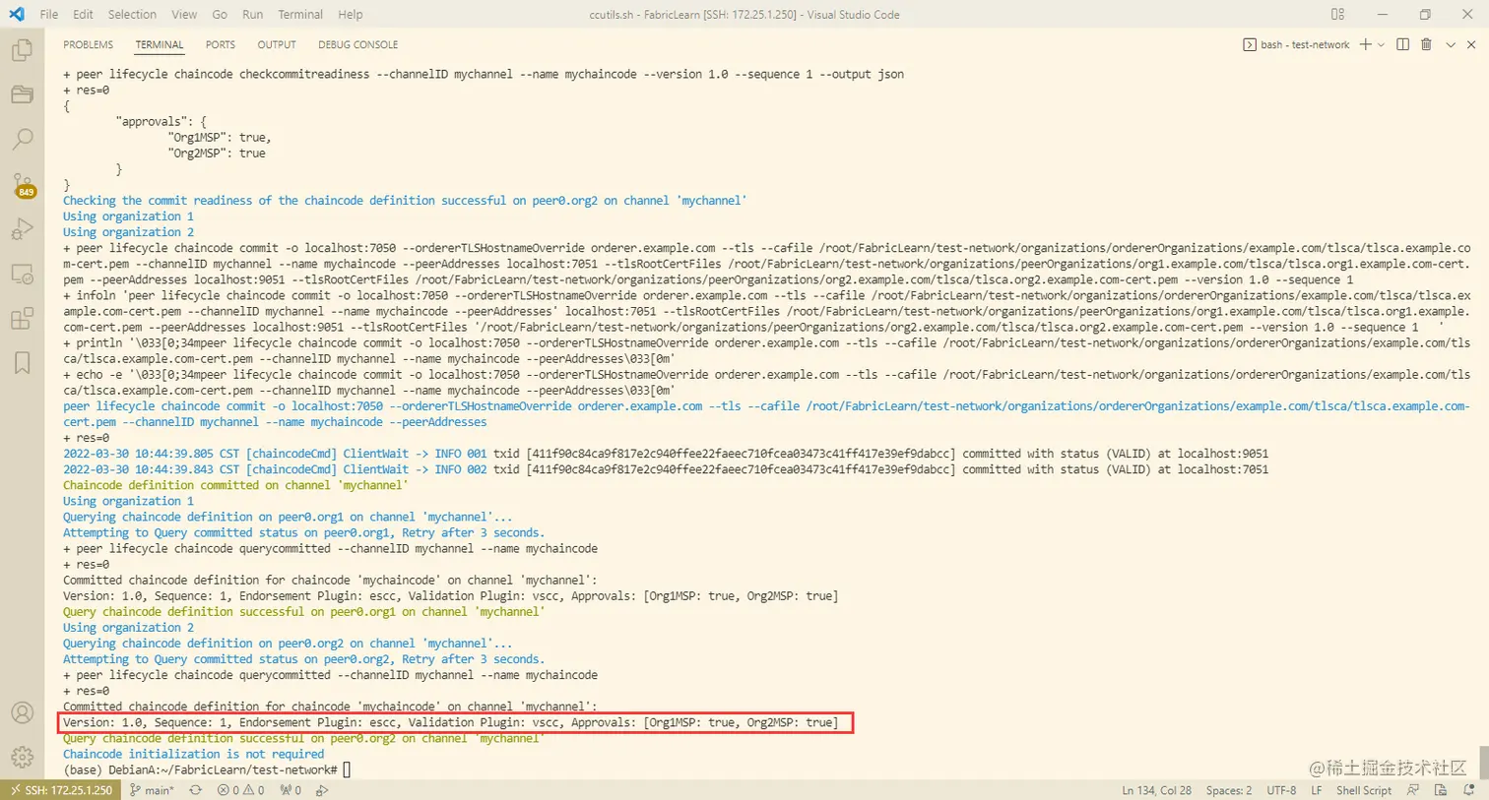Switch to the TERMINAL tab
This screenshot has width=1489, height=800.
160,44
